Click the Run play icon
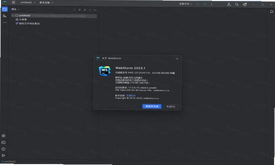Image resolution: width=275 pixels, height=165 pixels. [198, 4]
